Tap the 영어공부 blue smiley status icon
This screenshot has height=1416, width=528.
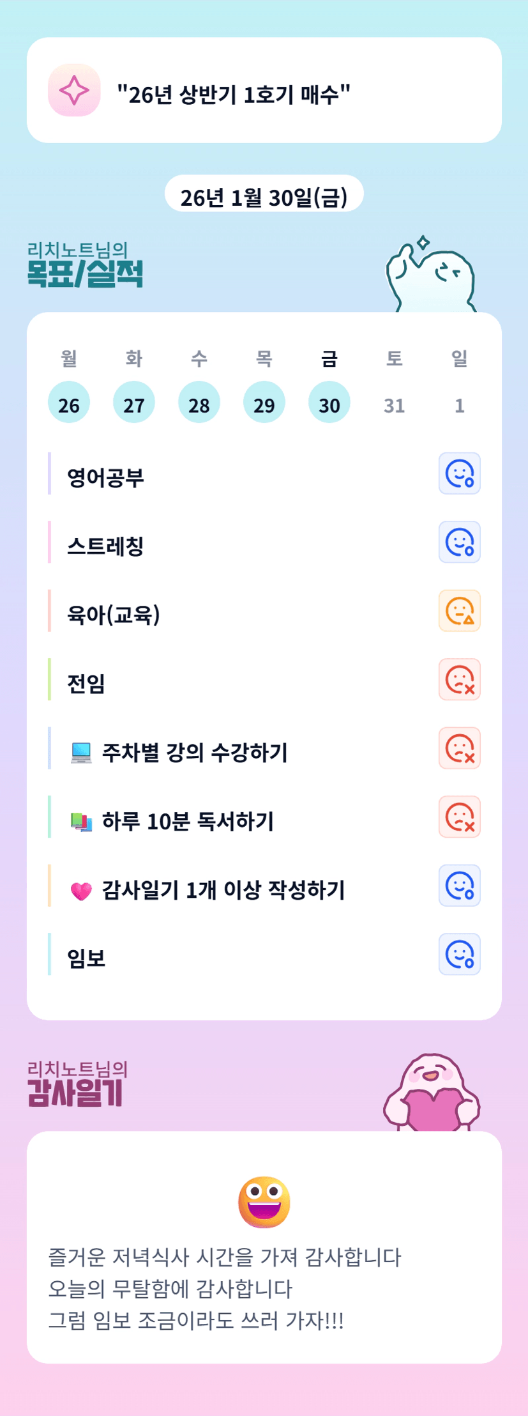click(459, 473)
